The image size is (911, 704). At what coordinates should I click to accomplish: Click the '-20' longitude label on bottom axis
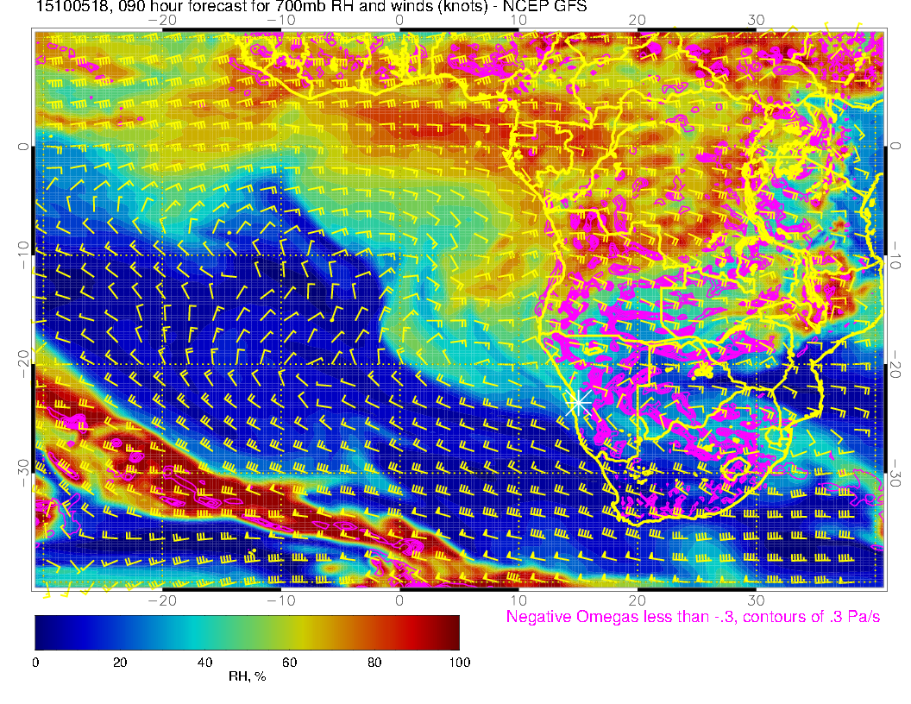pyautogui.click(x=162, y=600)
